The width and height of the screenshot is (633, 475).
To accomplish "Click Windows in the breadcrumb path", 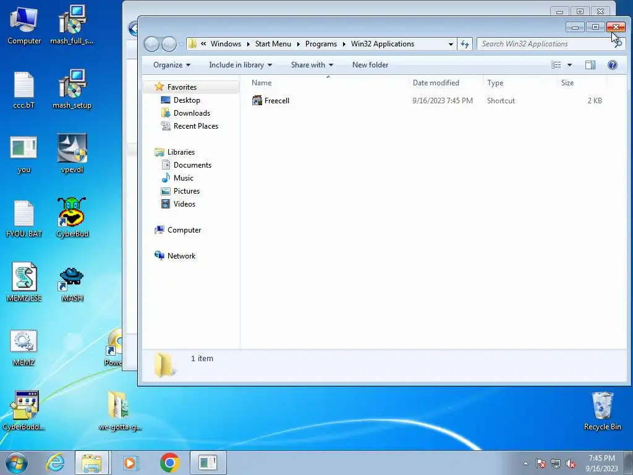I will (x=226, y=44).
